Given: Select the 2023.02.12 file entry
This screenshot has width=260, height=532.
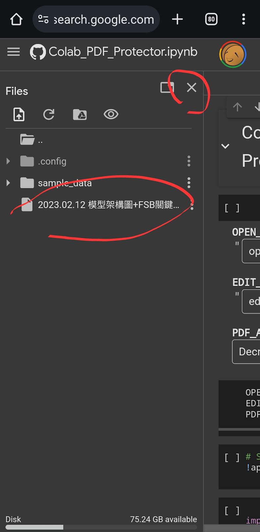Looking at the screenshot, I should click(99, 205).
